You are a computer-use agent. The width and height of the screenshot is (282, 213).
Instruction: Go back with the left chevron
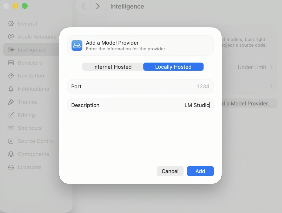[x=83, y=6]
